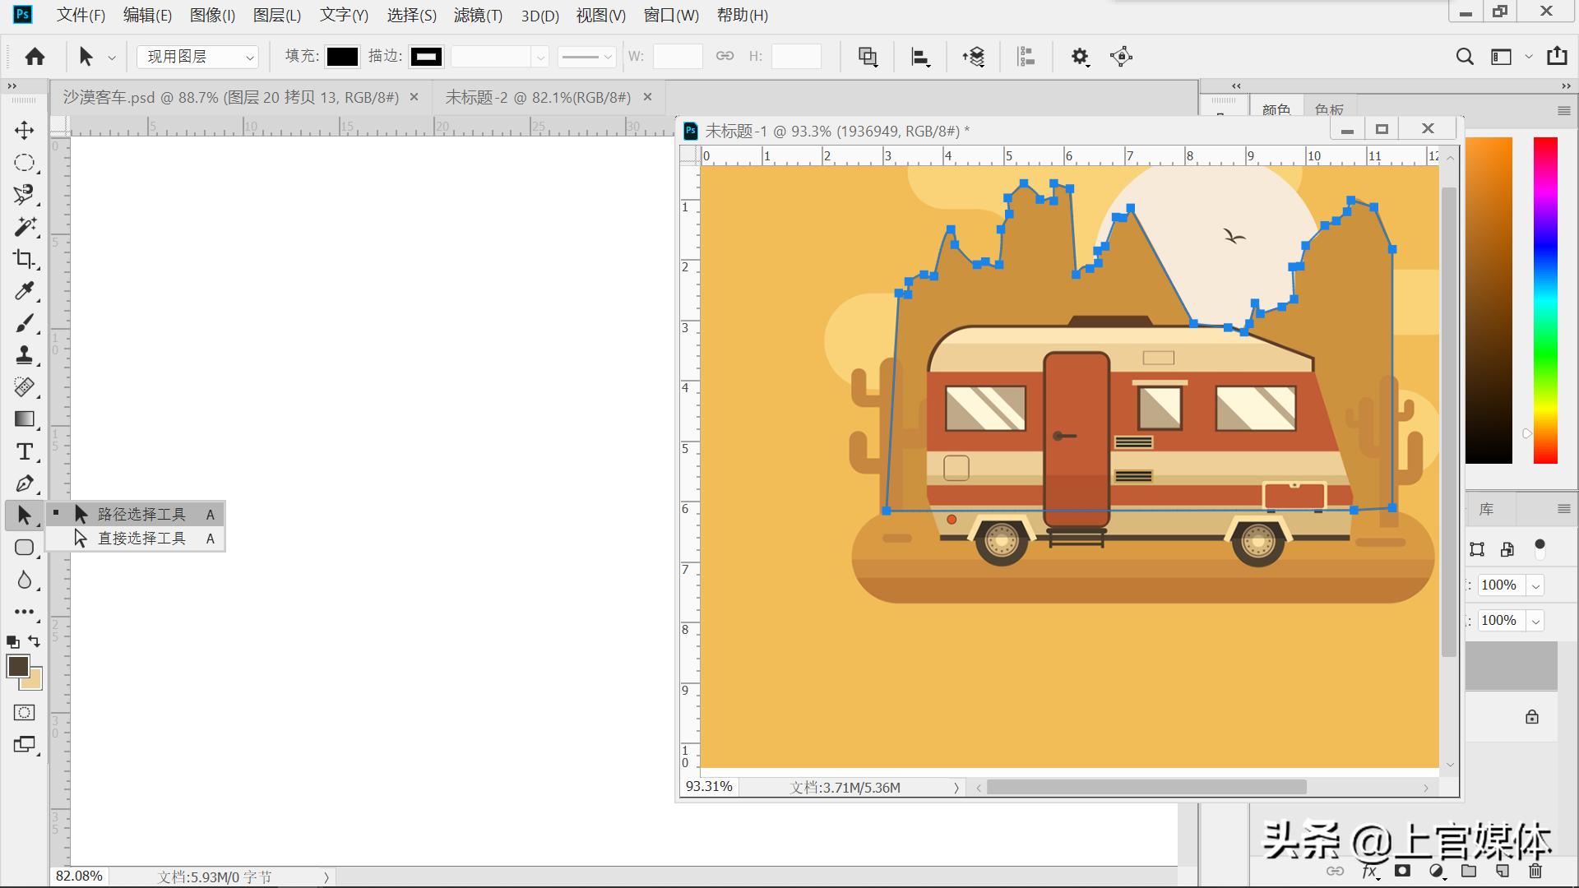Screen dimensions: 1579x888
Task: Open the 现用图层 dropdown
Action: pyautogui.click(x=197, y=57)
